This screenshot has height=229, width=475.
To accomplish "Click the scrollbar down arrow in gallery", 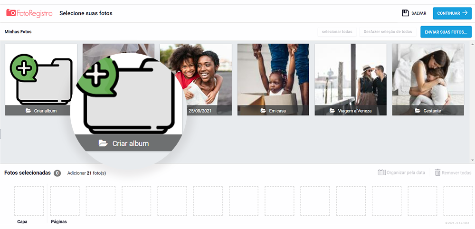I will click(473, 160).
